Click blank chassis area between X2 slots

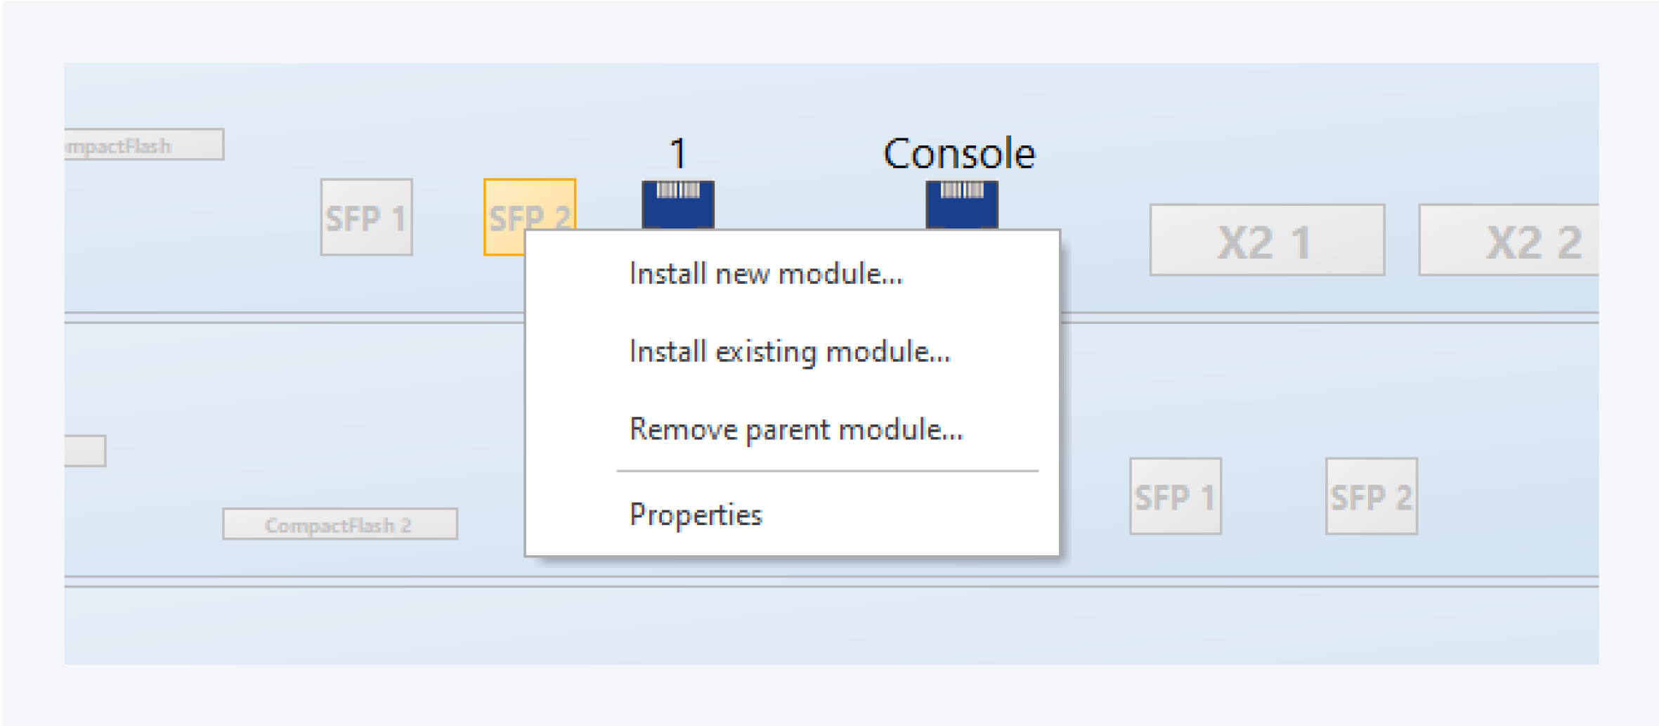tap(1402, 240)
